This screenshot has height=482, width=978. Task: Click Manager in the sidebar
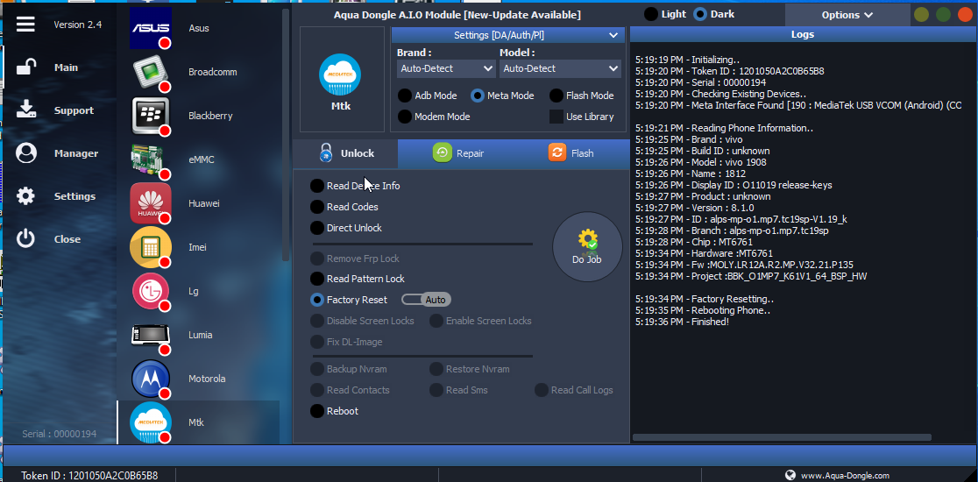tap(76, 153)
